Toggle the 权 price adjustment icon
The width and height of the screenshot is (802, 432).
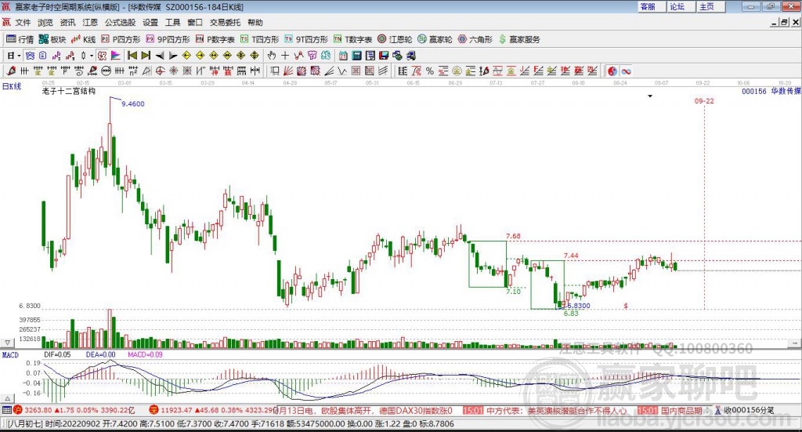pos(103,56)
